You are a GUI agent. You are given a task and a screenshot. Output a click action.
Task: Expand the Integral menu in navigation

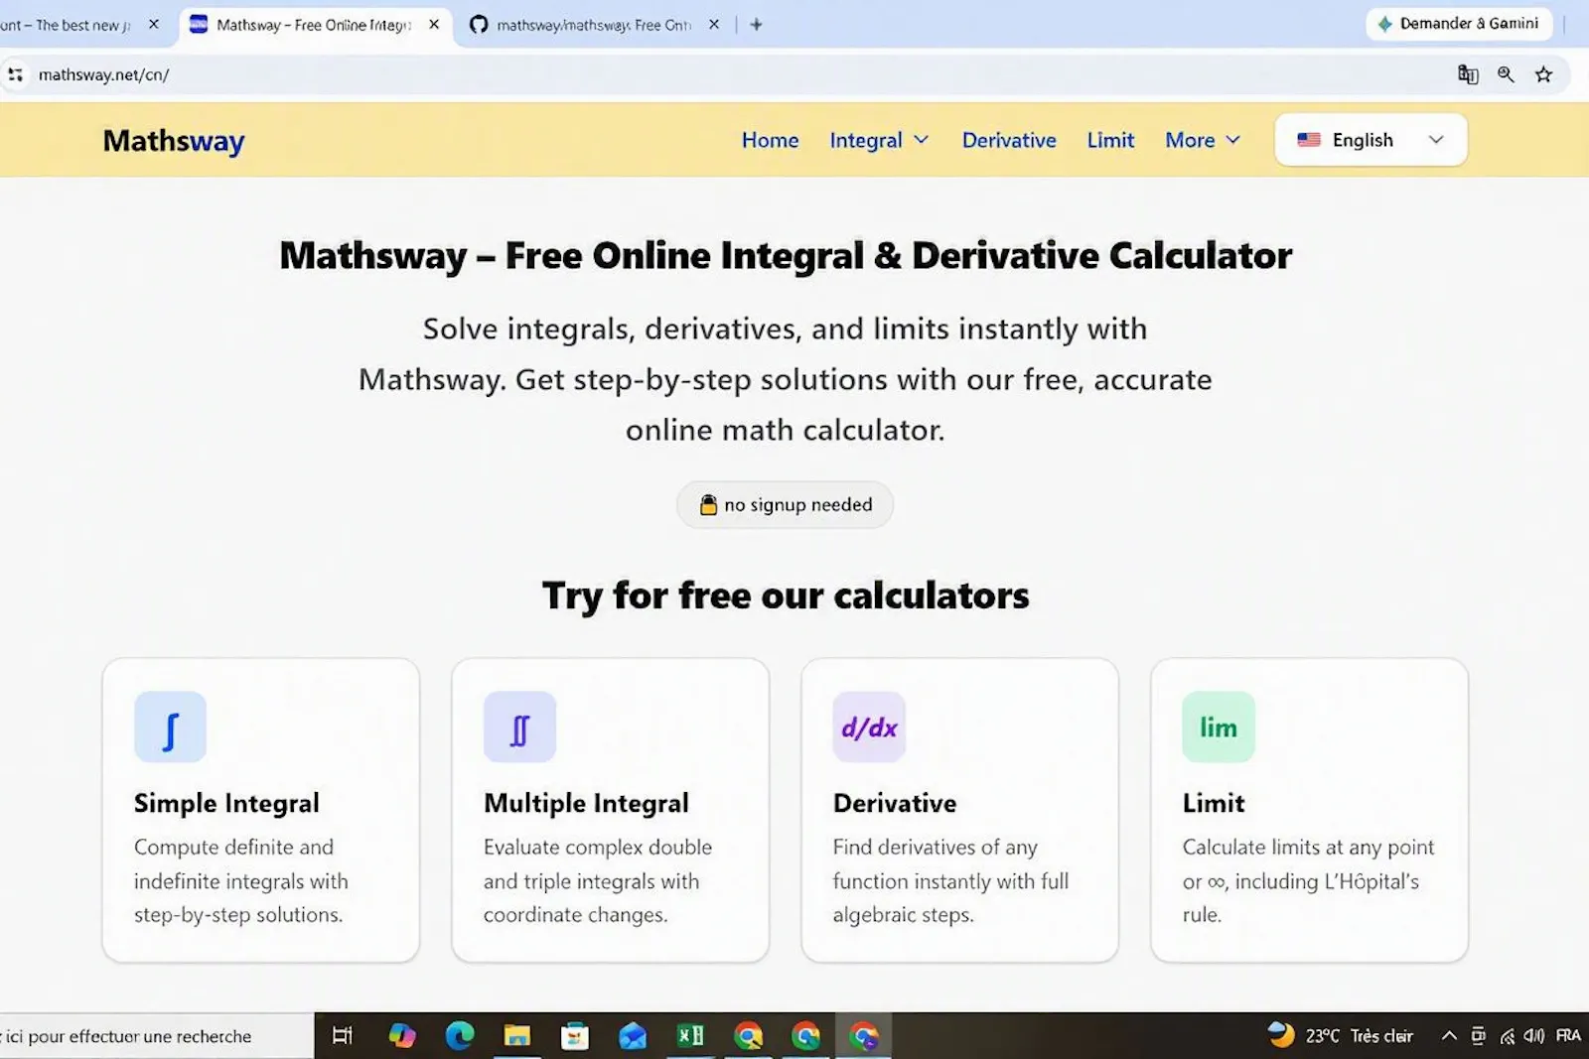click(x=879, y=140)
